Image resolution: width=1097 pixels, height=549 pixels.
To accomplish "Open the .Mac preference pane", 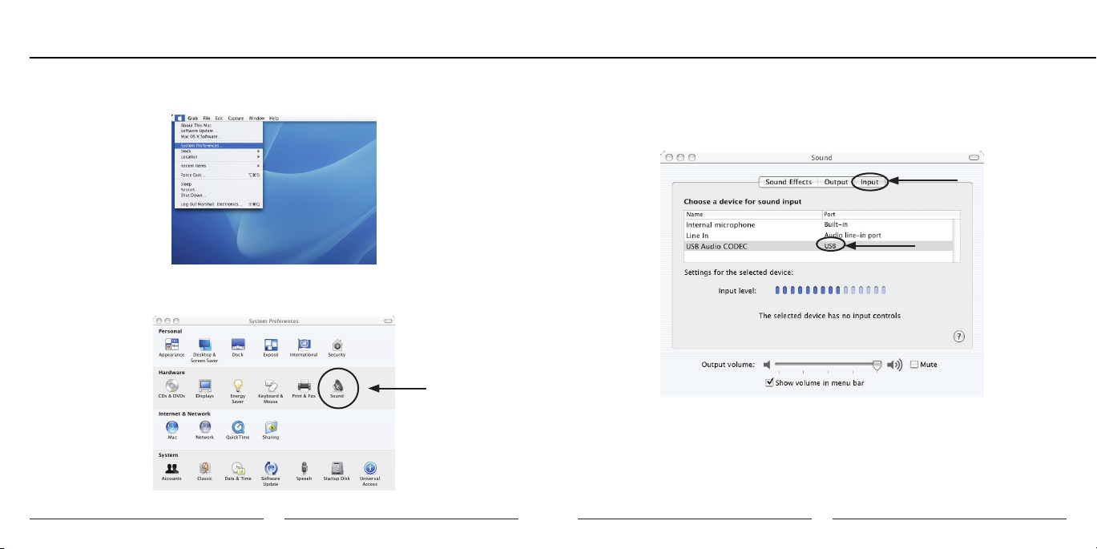I will [x=171, y=430].
